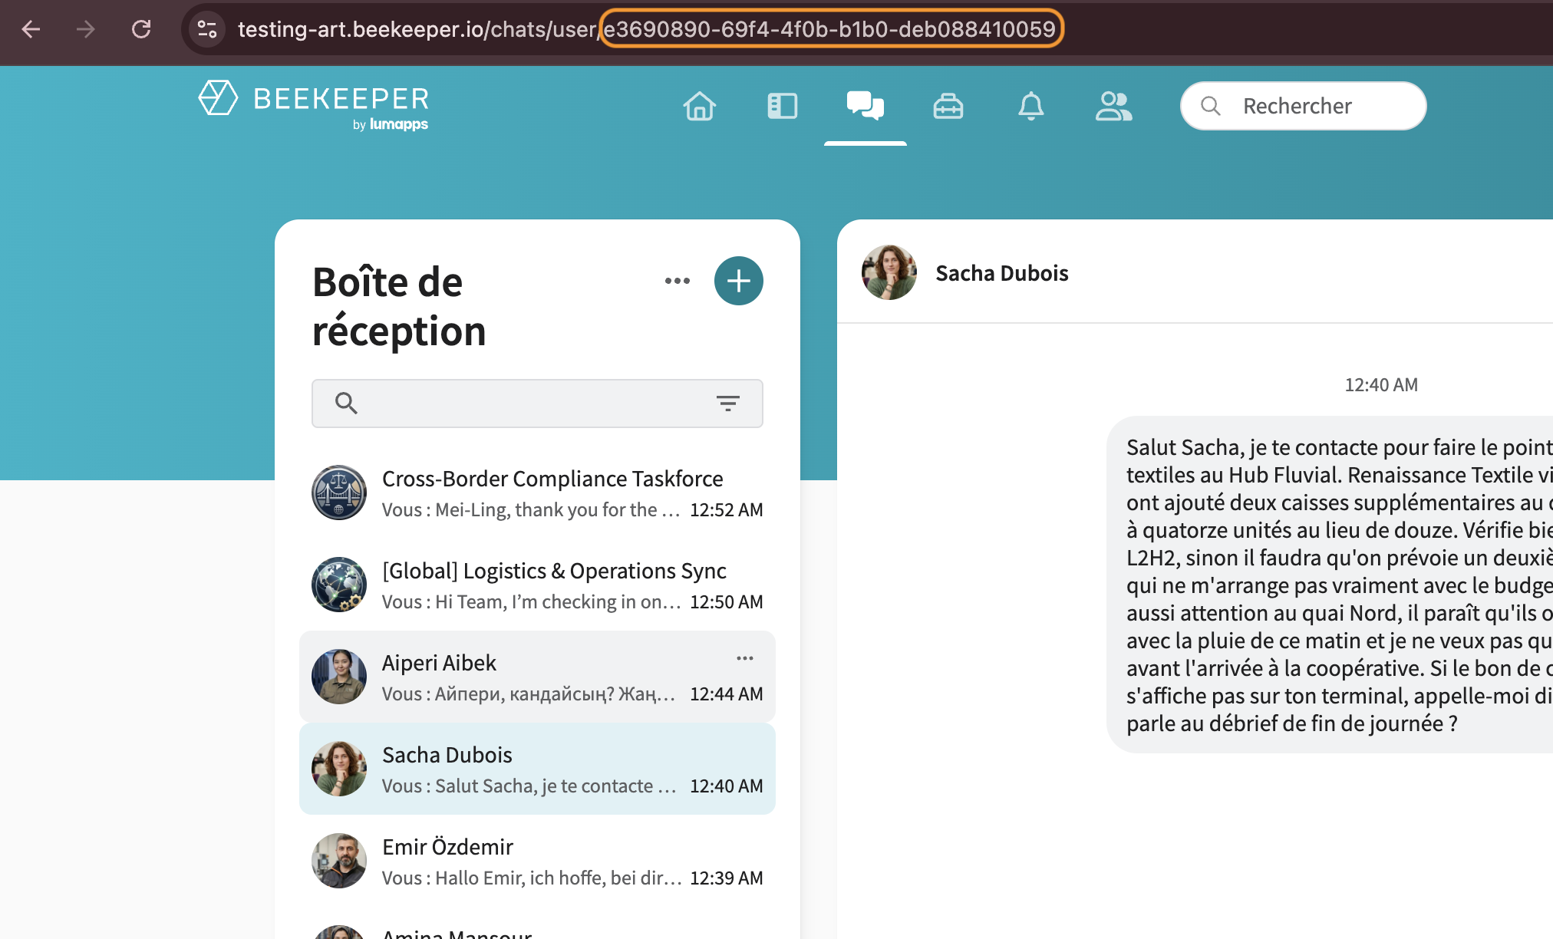Click the browser forward arrow
This screenshot has width=1553, height=939.
pyautogui.click(x=86, y=29)
